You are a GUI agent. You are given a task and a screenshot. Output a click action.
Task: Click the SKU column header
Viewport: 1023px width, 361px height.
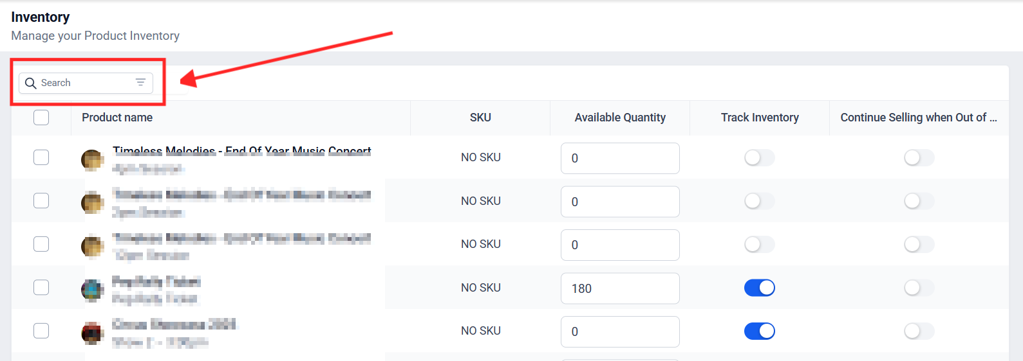480,118
